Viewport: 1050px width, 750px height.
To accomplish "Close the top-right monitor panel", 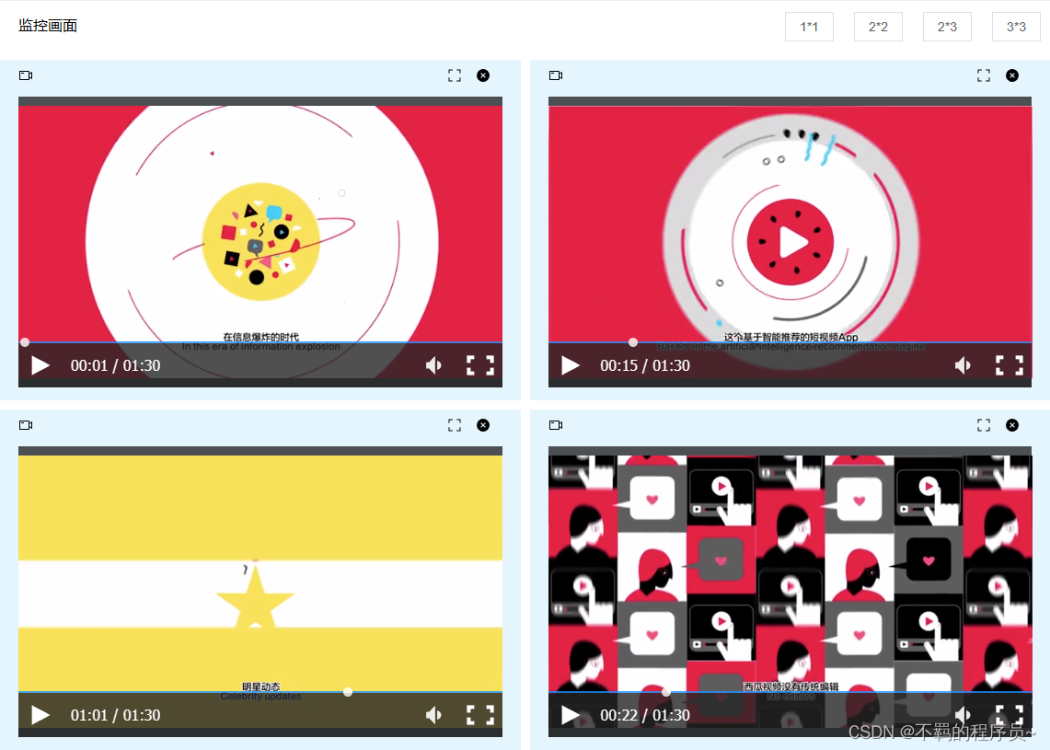I will point(1011,75).
